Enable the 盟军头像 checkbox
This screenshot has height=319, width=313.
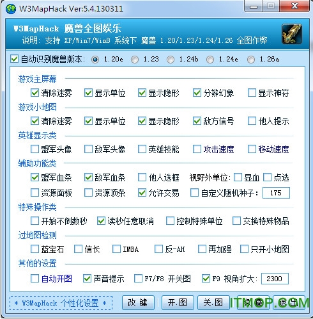34,149
